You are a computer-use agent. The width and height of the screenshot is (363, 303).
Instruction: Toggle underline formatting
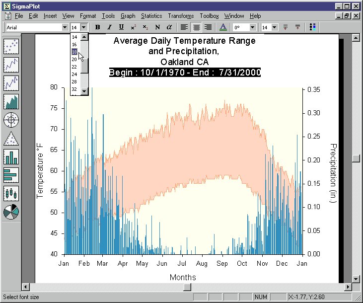[121, 27]
